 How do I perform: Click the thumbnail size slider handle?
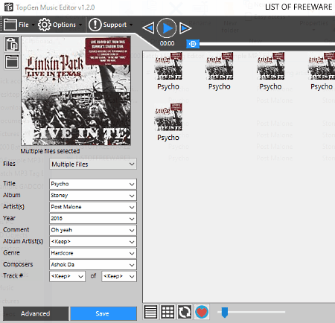point(225,313)
